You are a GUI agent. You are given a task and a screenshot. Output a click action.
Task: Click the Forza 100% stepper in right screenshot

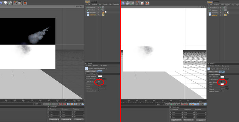point(228,87)
